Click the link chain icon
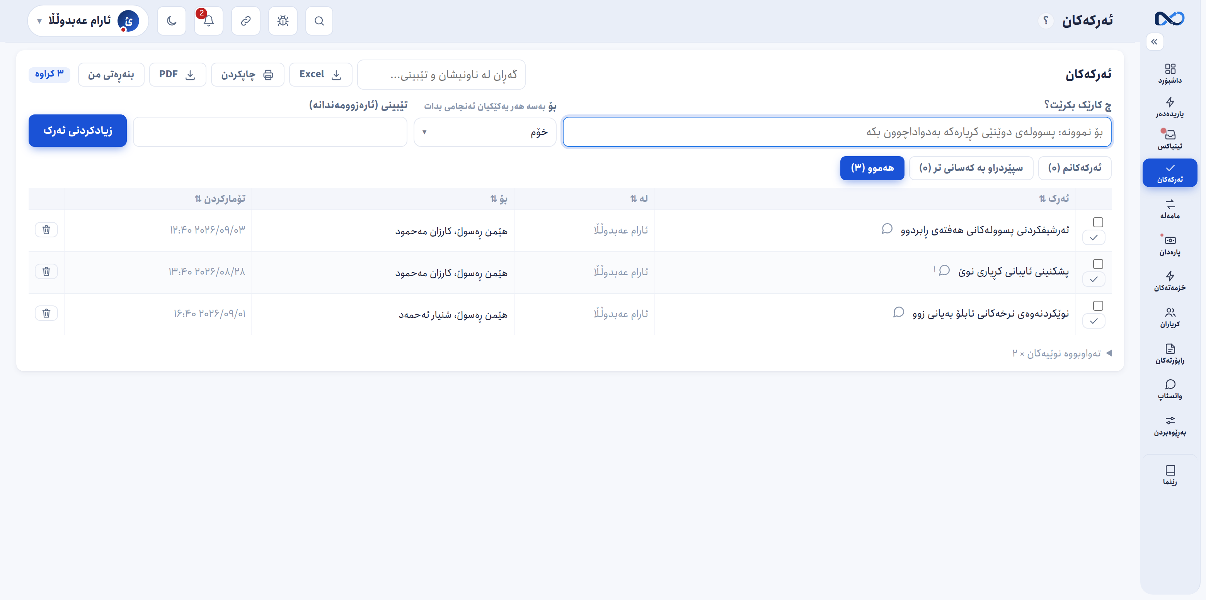The image size is (1206, 600). [246, 21]
